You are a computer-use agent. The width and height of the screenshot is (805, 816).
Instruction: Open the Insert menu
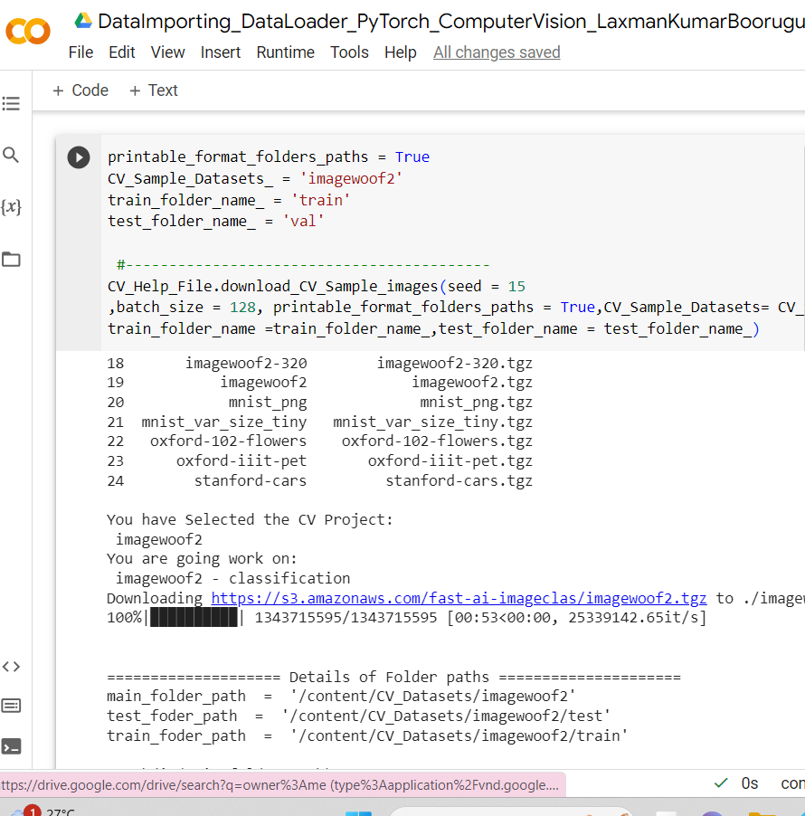tap(221, 52)
